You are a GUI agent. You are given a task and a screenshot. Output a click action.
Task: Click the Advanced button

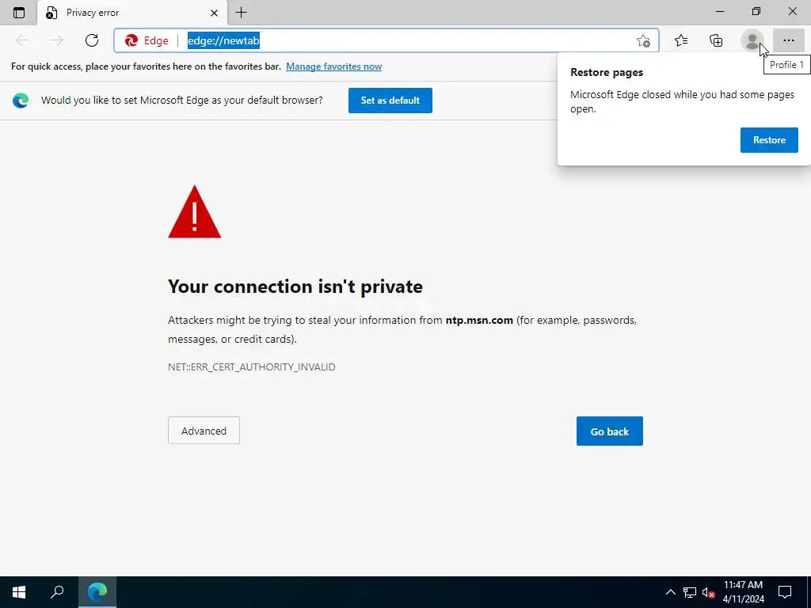(x=204, y=431)
